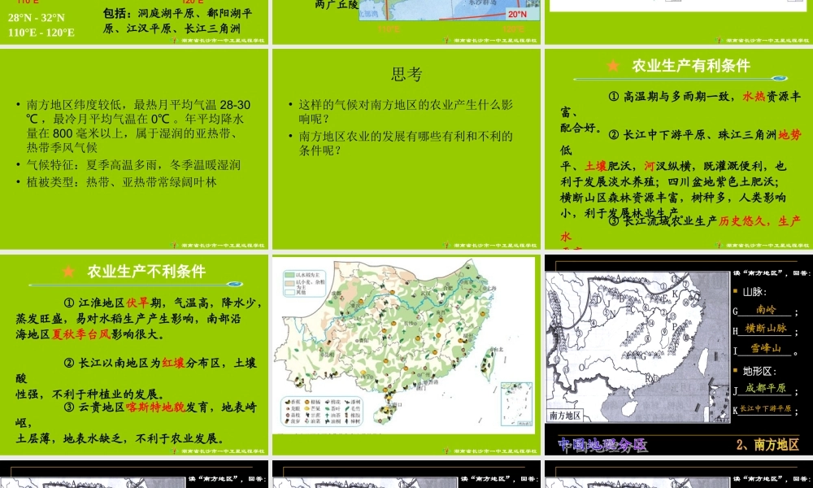813x488 pixels.
Task: Click the red phrase 历史悠久
Action: (x=742, y=221)
